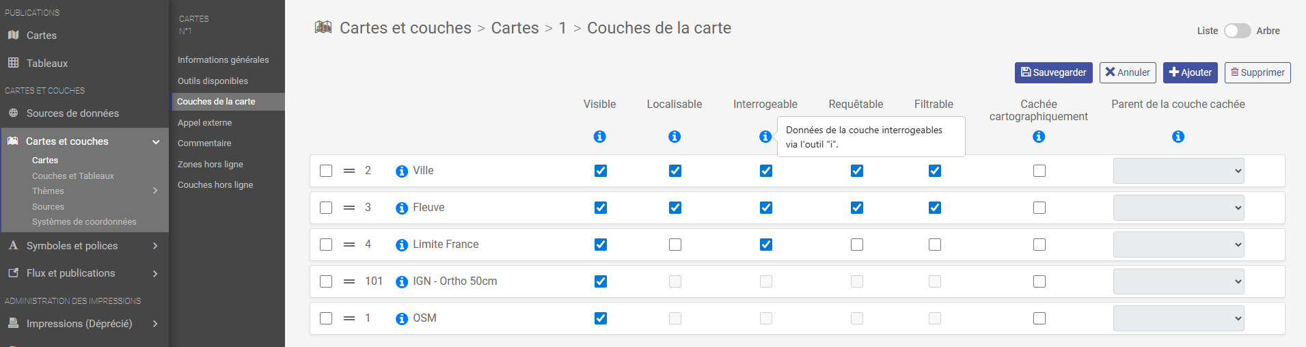Click the info icon under Localisable column
The image size is (1306, 347).
(x=675, y=137)
